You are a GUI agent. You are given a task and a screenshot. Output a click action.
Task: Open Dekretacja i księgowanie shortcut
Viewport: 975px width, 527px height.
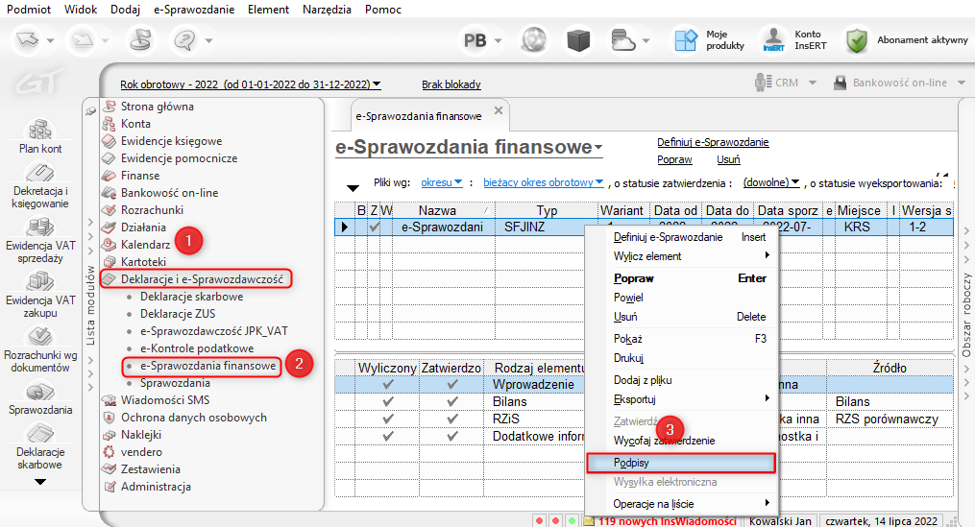(x=39, y=185)
